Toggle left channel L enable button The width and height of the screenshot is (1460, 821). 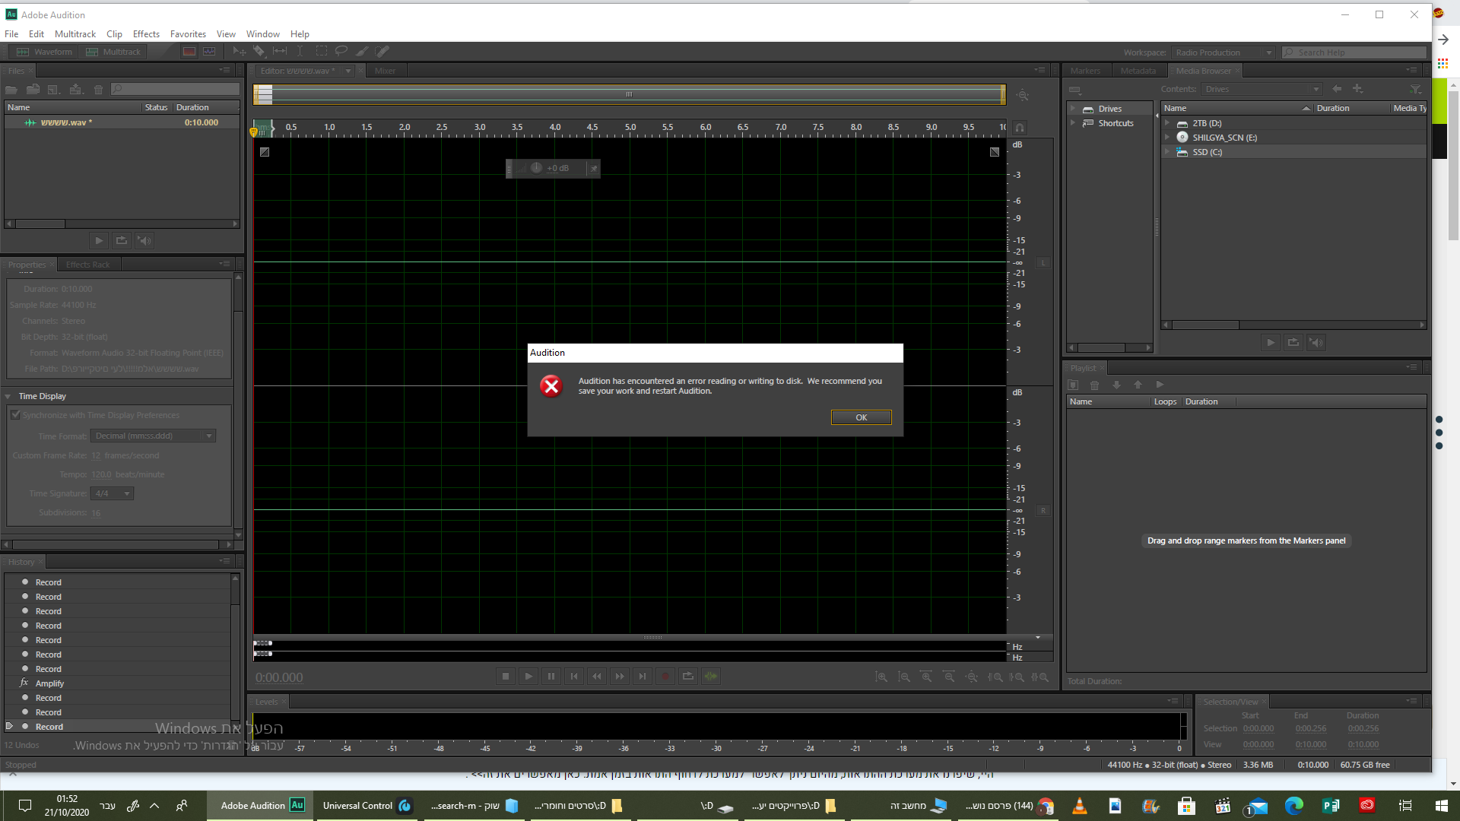tap(1043, 263)
